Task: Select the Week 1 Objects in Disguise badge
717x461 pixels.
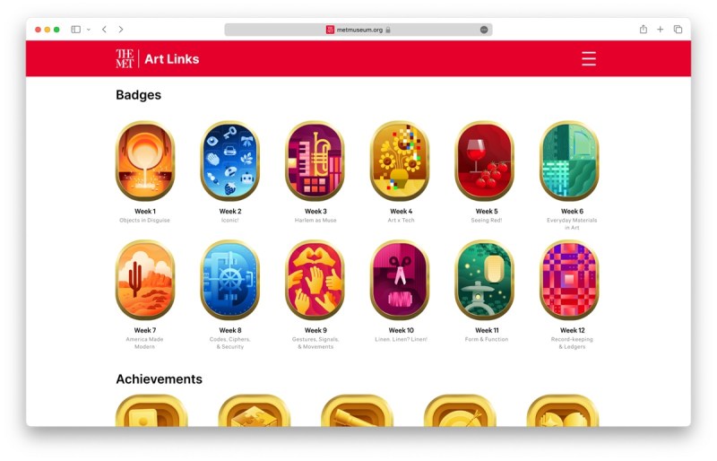Action: (x=145, y=161)
